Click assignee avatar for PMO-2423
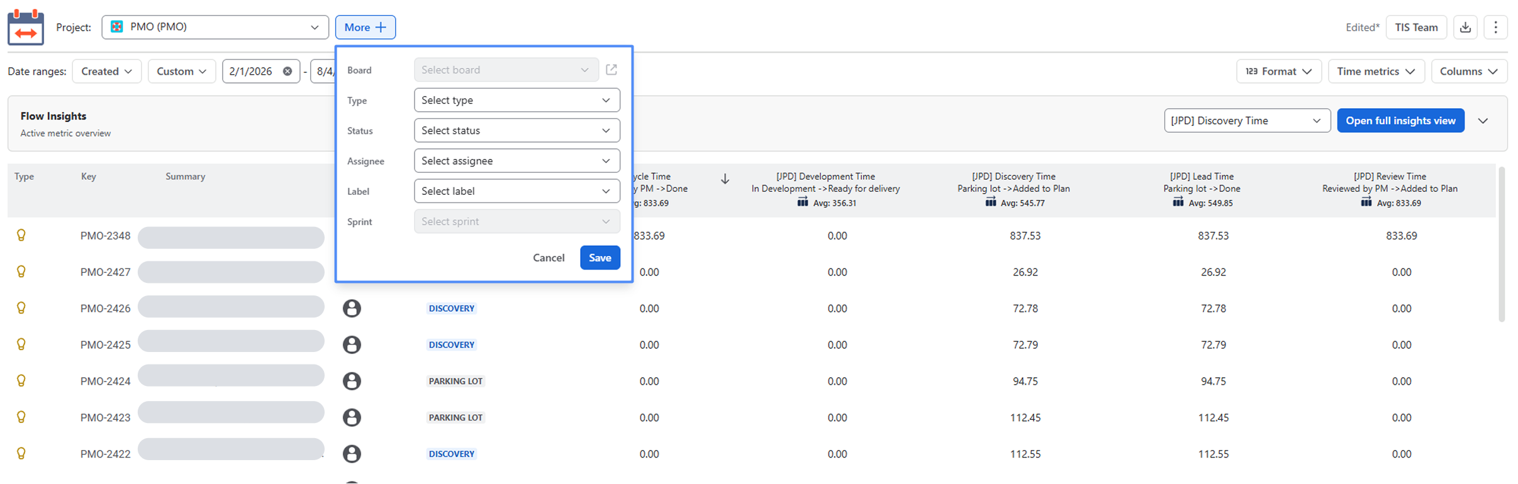Image resolution: width=1518 pixels, height=484 pixels. [x=352, y=418]
